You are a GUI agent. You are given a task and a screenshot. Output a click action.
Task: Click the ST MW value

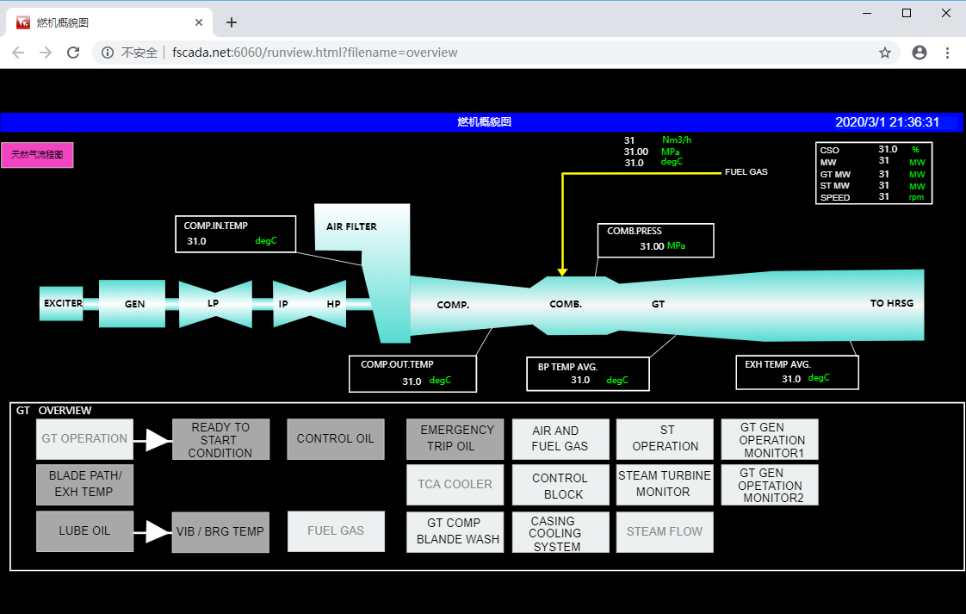click(x=883, y=185)
